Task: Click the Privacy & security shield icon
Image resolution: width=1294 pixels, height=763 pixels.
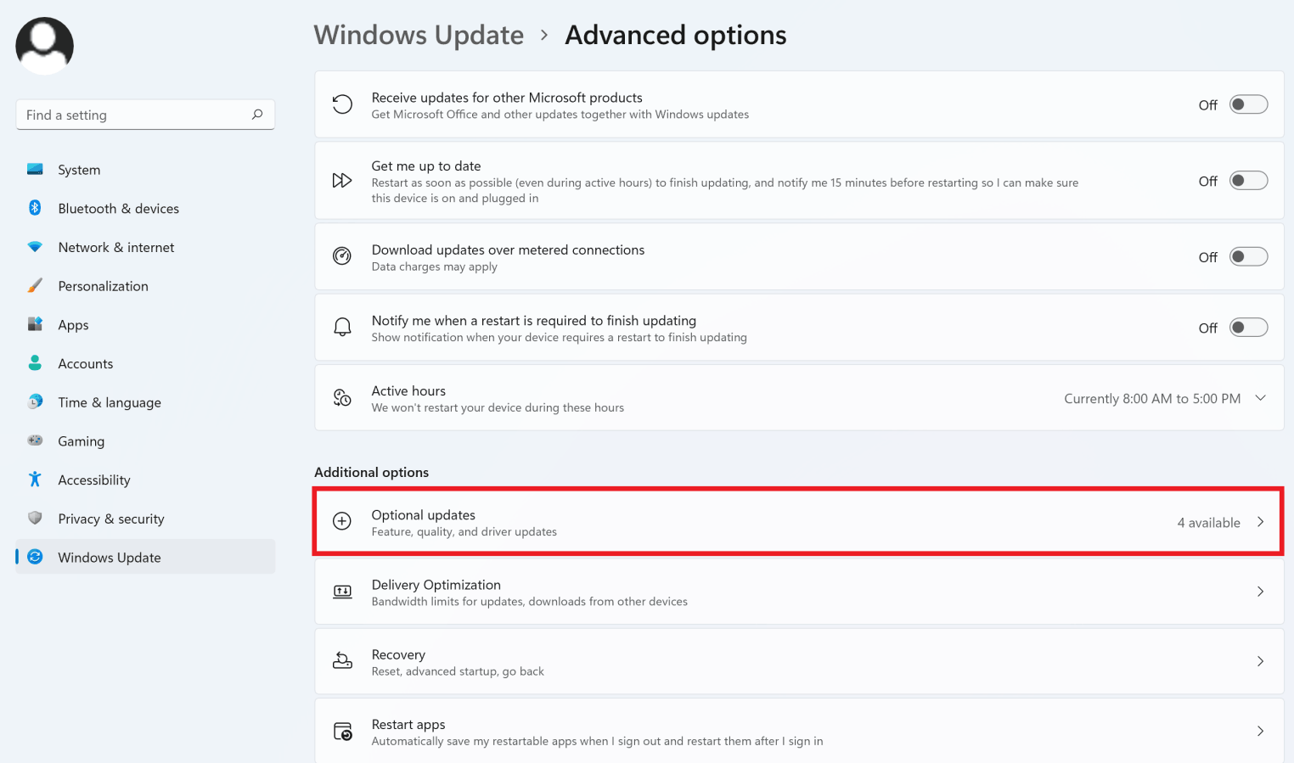Action: 35,519
